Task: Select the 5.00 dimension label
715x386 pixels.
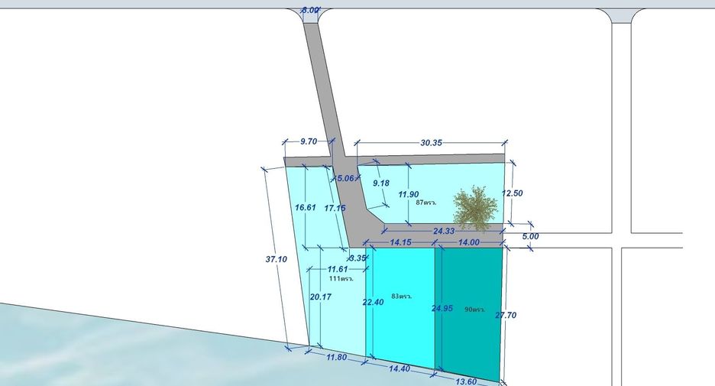Action: point(530,236)
